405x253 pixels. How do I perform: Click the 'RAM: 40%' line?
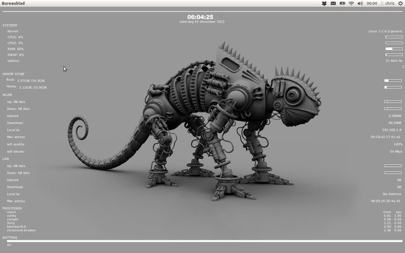tap(15, 49)
